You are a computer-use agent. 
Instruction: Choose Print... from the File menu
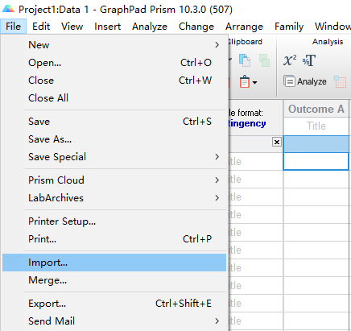pos(114,239)
